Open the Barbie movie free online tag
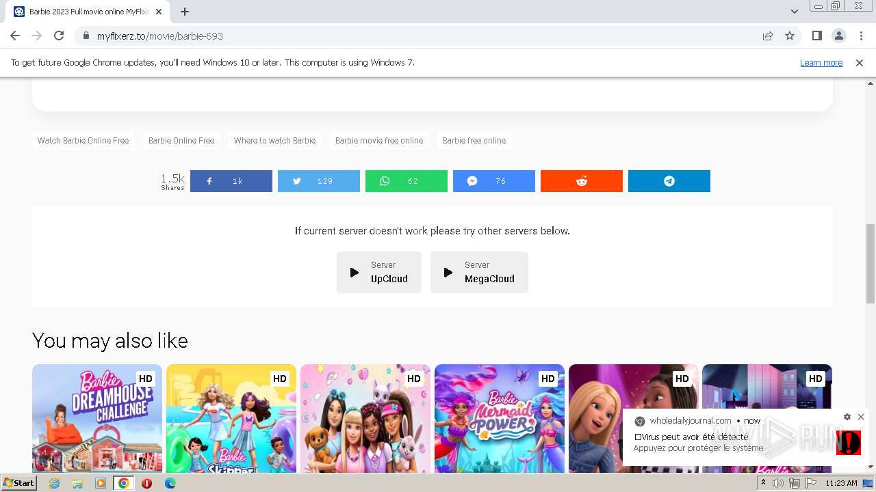 coord(379,141)
